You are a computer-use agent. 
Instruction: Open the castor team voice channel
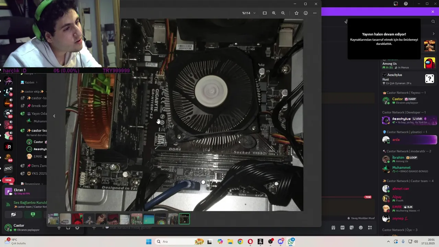(34, 130)
